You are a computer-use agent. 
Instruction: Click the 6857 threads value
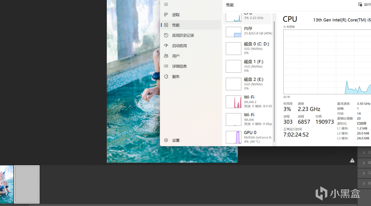(304, 122)
